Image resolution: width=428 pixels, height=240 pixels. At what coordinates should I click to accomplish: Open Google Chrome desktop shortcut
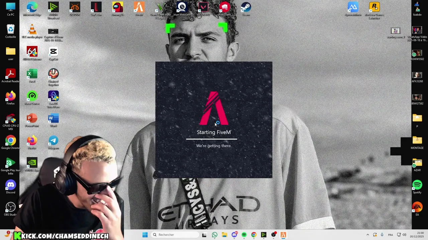click(11, 143)
